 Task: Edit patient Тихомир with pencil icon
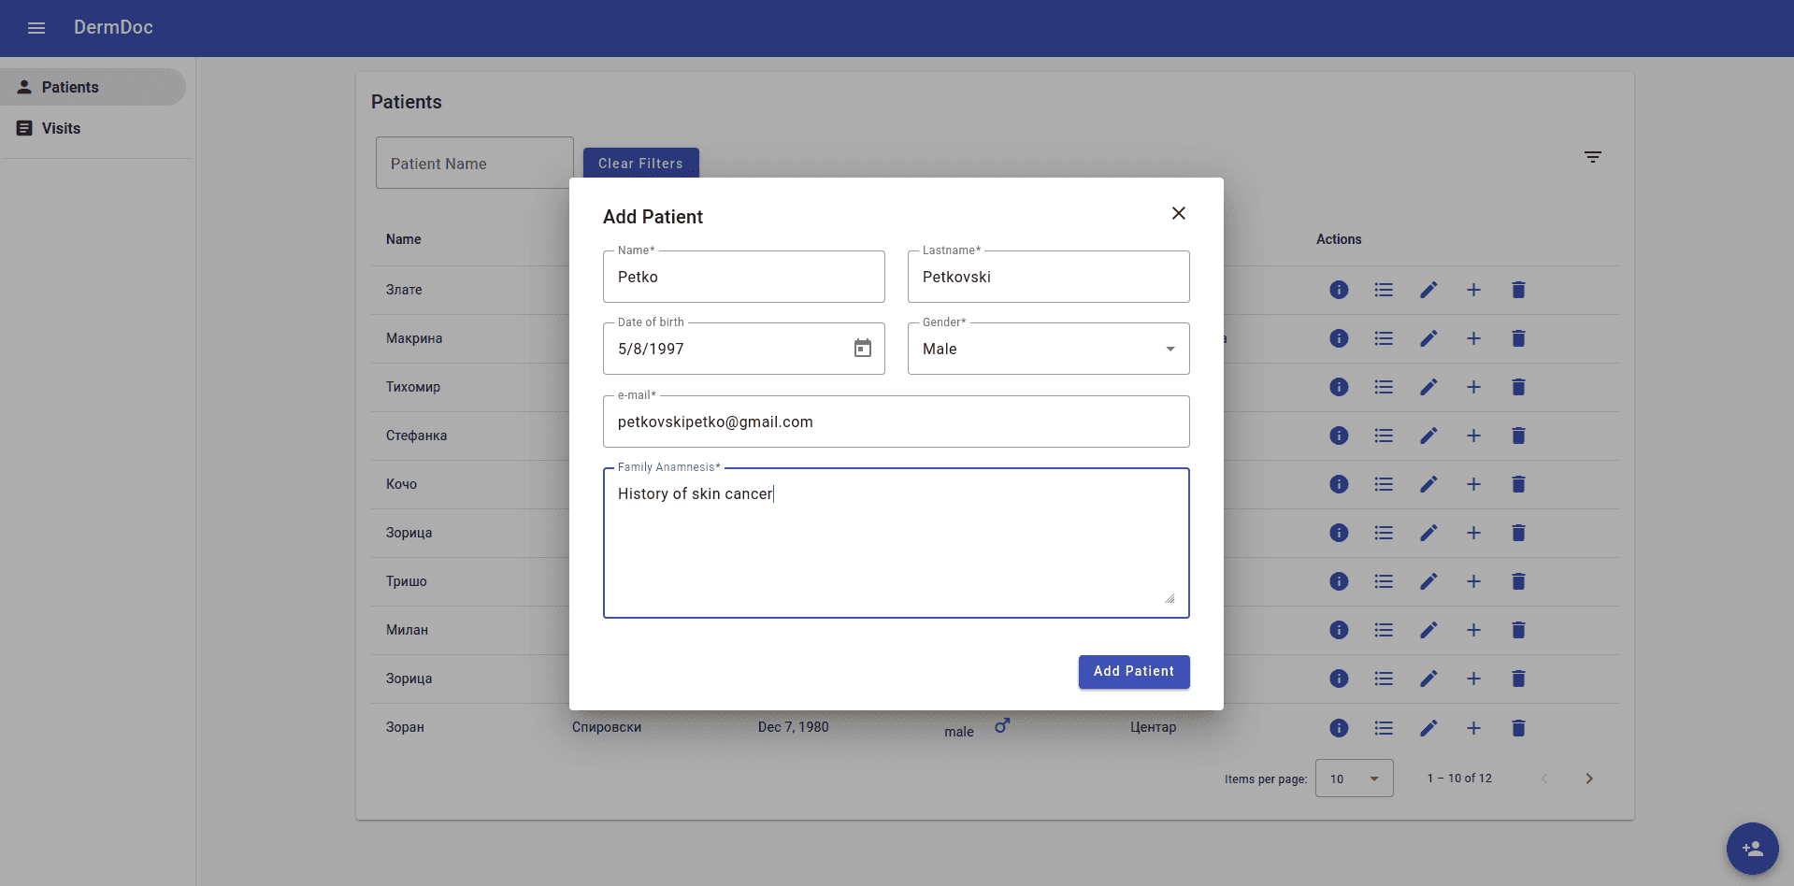coord(1428,387)
